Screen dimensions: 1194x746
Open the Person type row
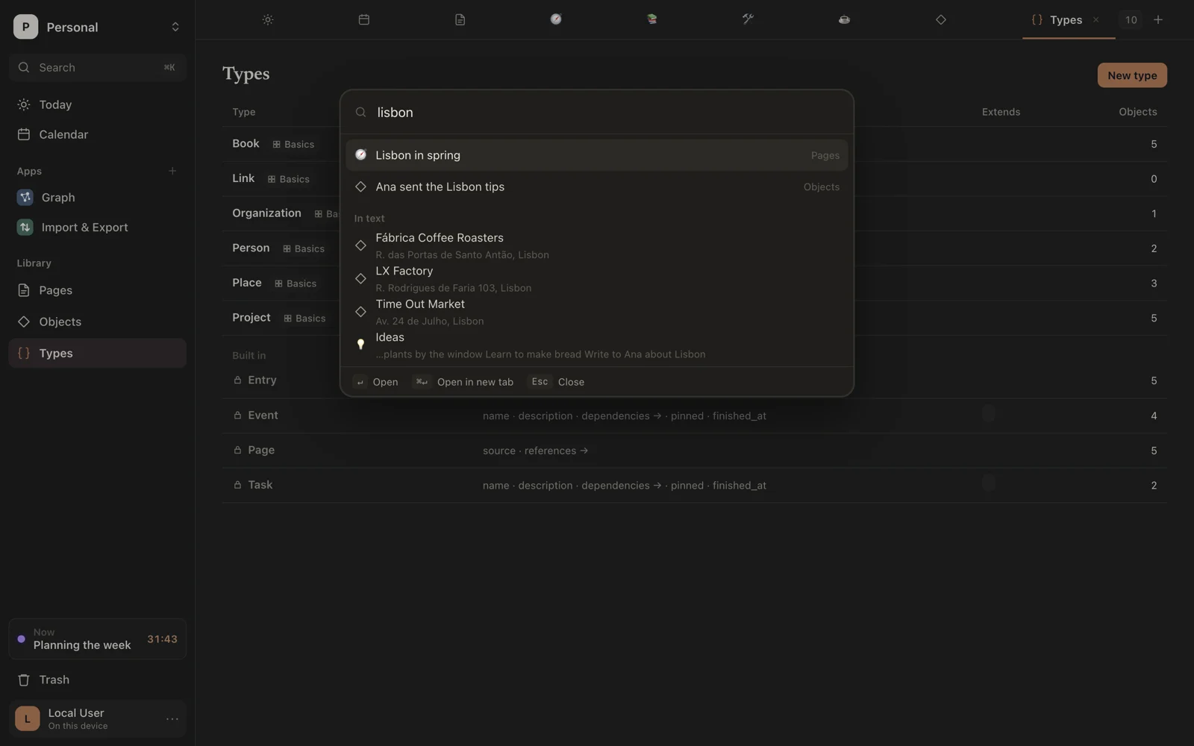694,248
